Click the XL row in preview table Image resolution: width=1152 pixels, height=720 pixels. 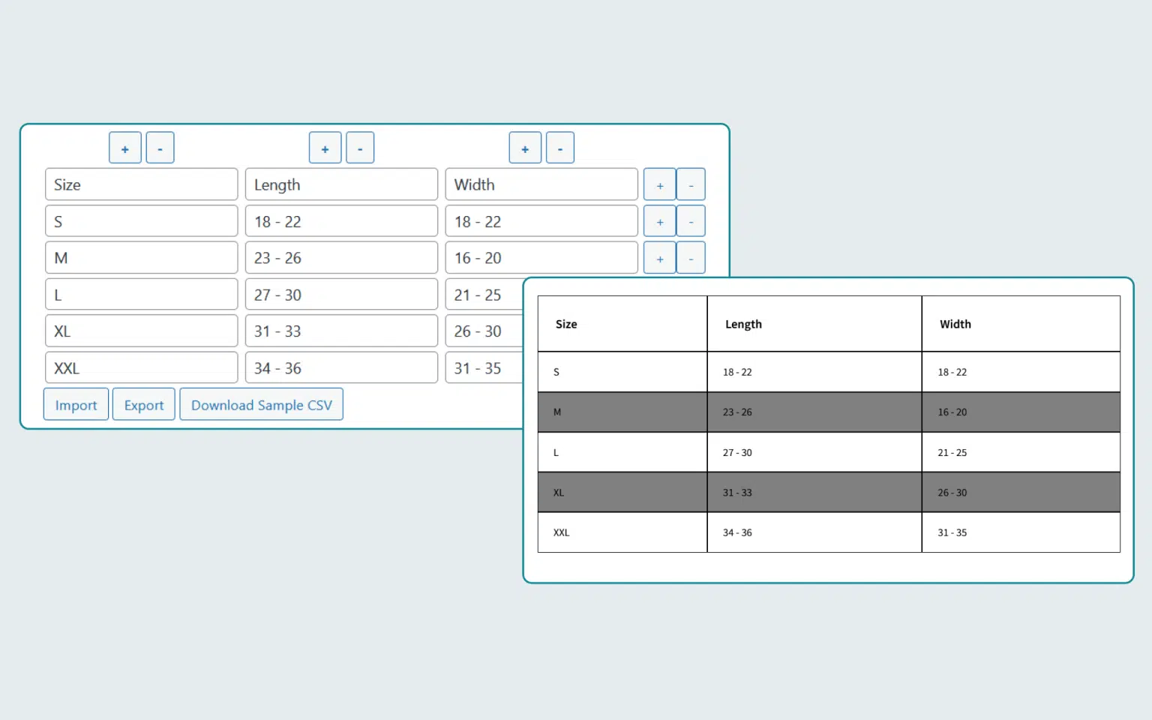click(828, 493)
